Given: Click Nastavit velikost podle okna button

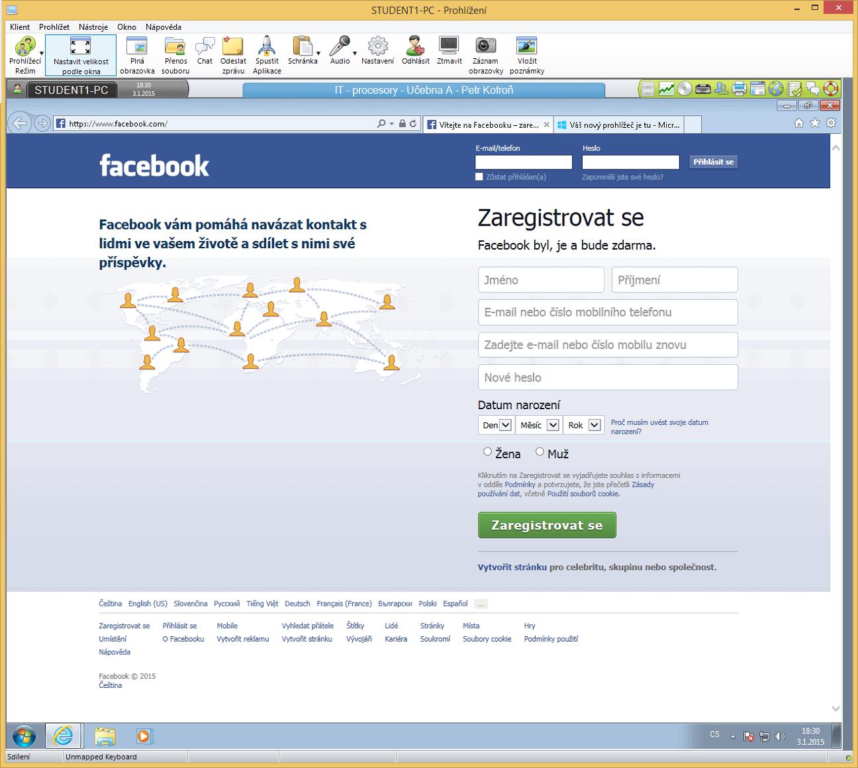Looking at the screenshot, I should [x=81, y=55].
